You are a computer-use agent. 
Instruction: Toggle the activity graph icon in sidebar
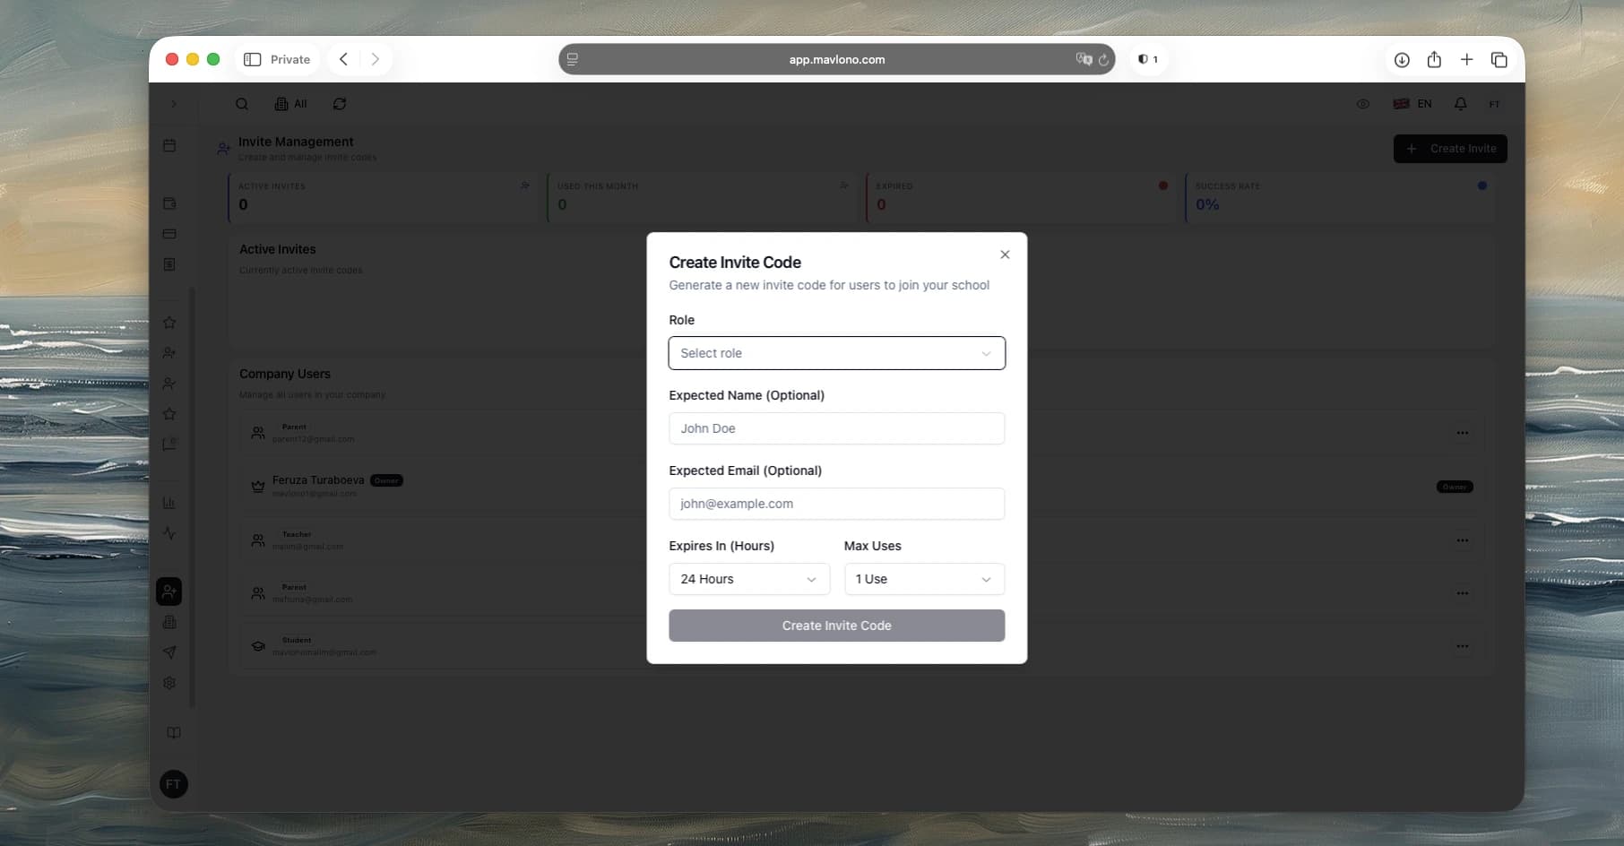coord(169,532)
